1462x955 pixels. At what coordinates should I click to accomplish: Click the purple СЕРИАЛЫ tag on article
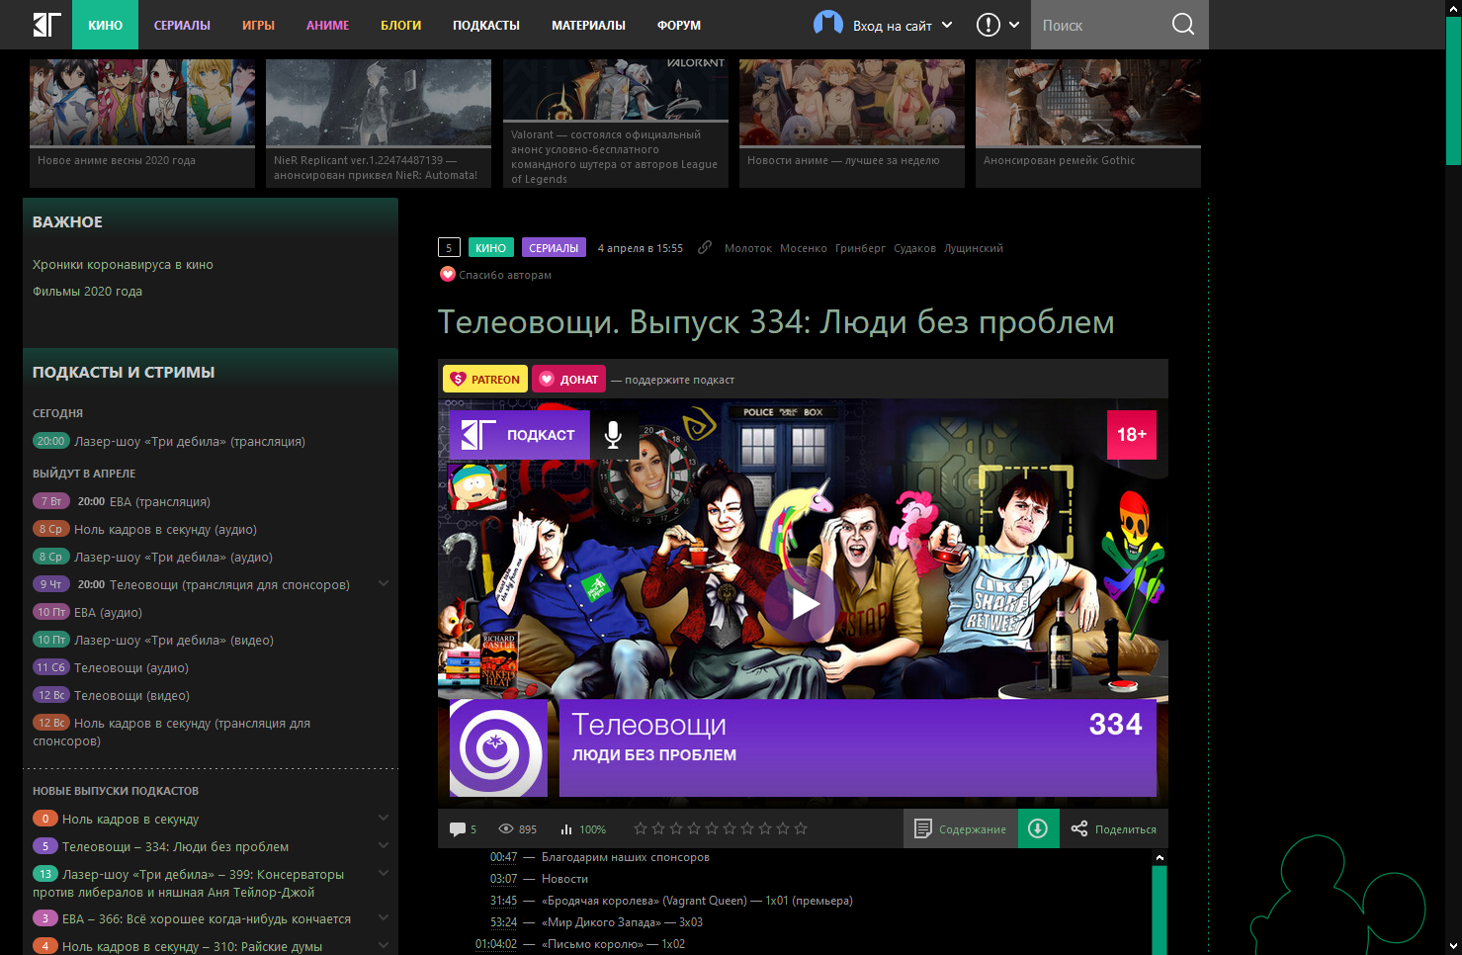coord(554,247)
